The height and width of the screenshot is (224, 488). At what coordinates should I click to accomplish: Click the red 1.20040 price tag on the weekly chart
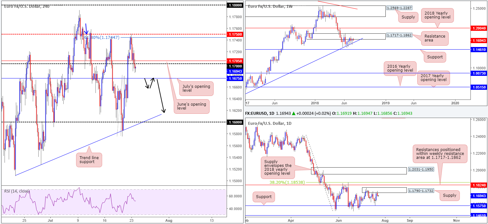[x=480, y=28]
